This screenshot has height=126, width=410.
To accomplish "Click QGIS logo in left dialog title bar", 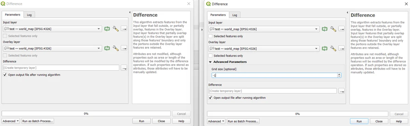I will [3, 4].
